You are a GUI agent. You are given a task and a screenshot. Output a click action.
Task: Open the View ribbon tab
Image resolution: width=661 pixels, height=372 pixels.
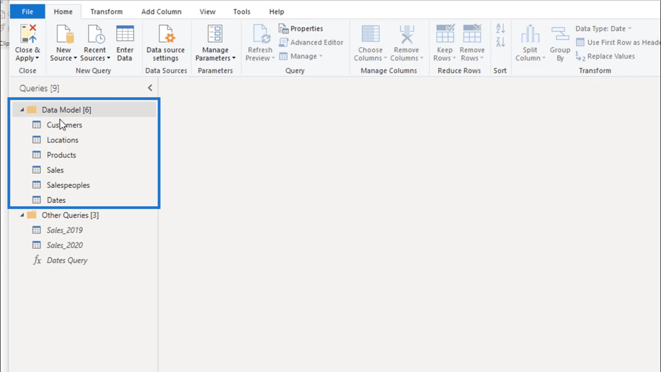[x=207, y=12]
